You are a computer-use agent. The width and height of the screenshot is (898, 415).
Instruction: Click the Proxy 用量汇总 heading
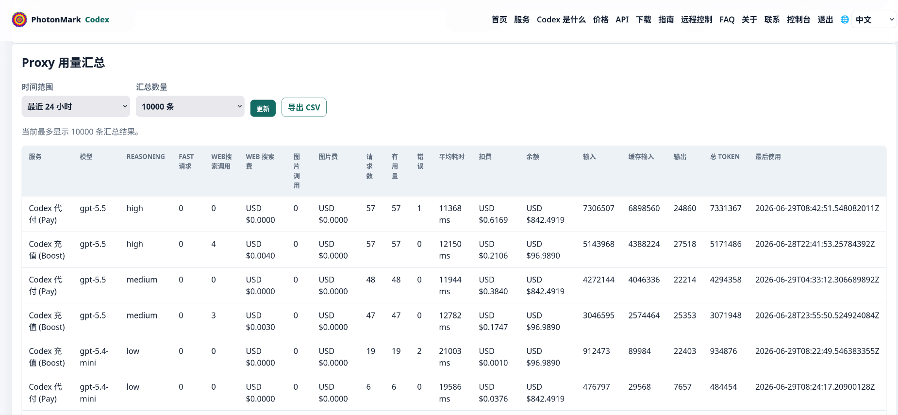tap(63, 63)
